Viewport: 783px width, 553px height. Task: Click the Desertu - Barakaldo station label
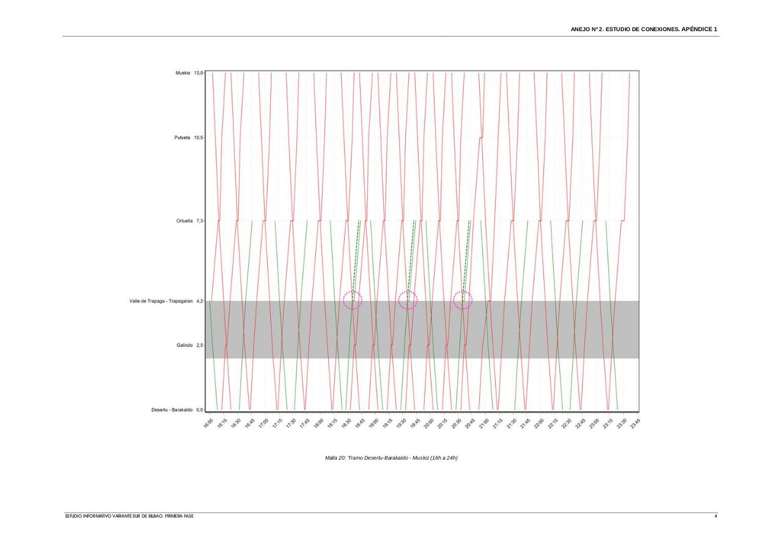(x=172, y=410)
